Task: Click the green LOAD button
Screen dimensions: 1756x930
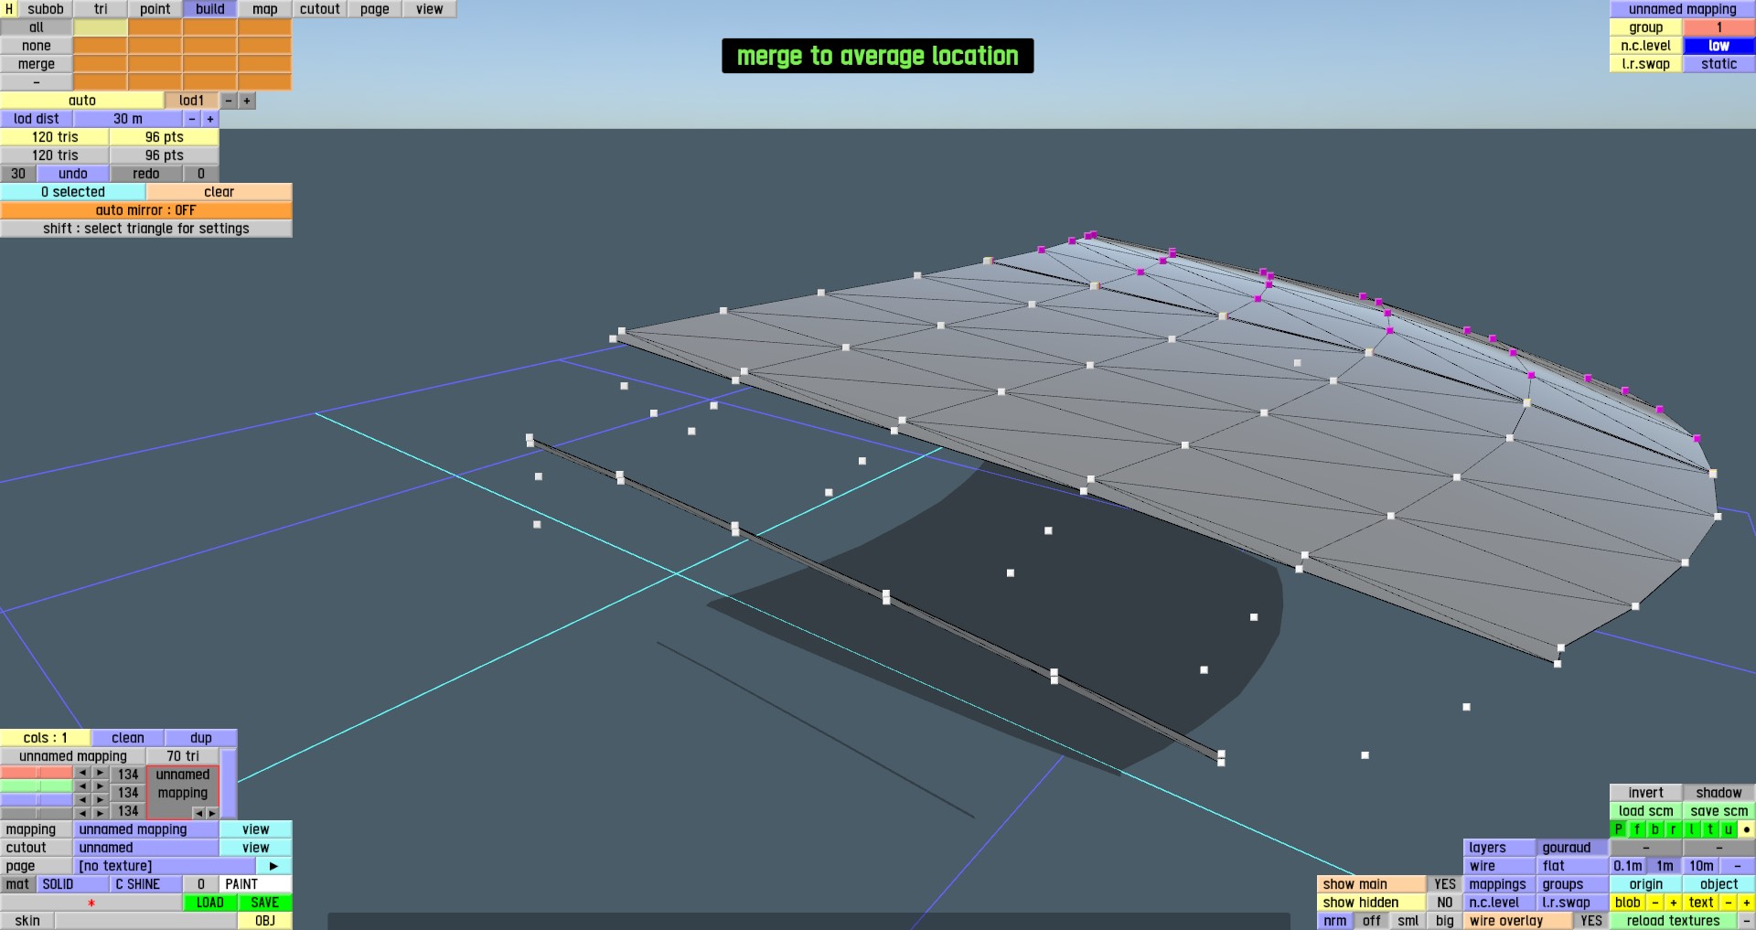Action: coord(209,903)
